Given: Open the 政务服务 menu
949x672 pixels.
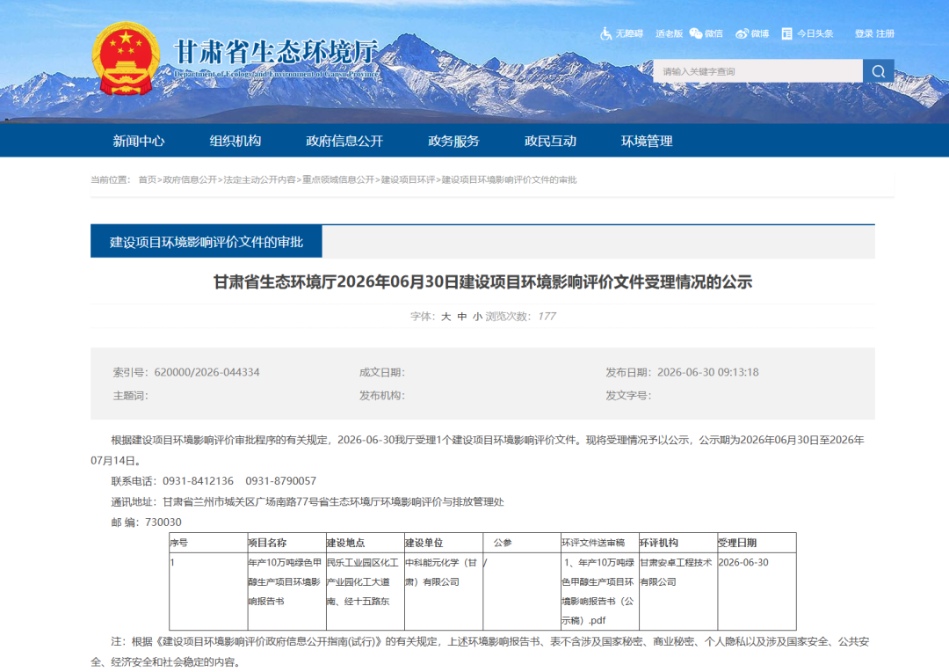Looking at the screenshot, I should [453, 142].
